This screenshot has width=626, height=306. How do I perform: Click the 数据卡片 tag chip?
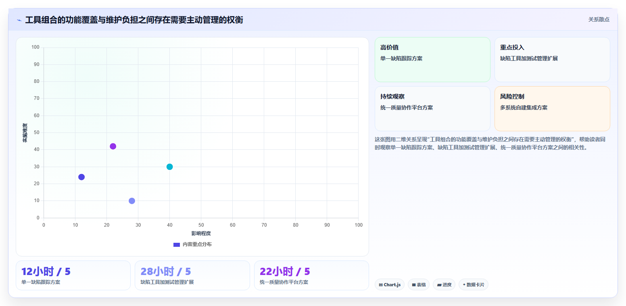coord(474,285)
